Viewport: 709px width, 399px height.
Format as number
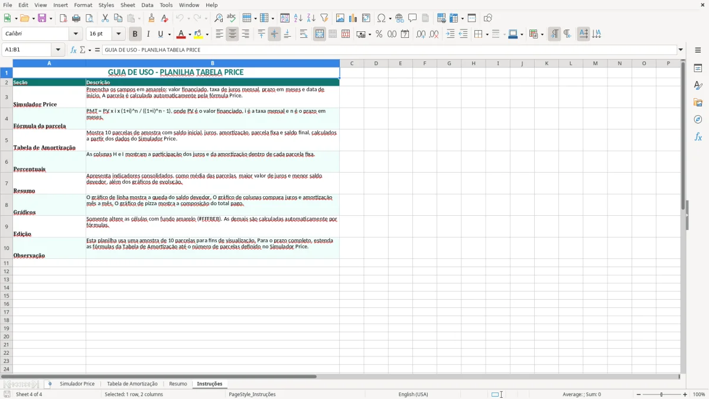(392, 34)
